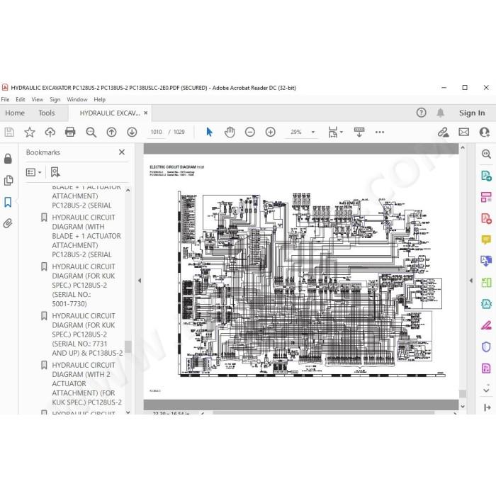This screenshot has width=496, height=496.
Task: Open Help with the question mark icon
Action: click(421, 113)
